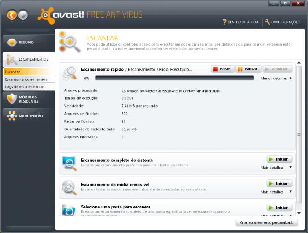
Task: Expand Mais detalhes for removable media scan
Action: point(276,192)
